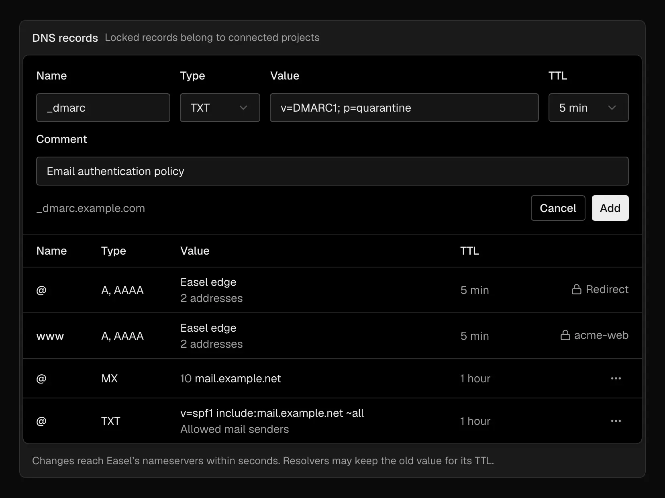Click the 1 hour TTL of the MX record
The height and width of the screenshot is (498, 665).
coord(475,378)
